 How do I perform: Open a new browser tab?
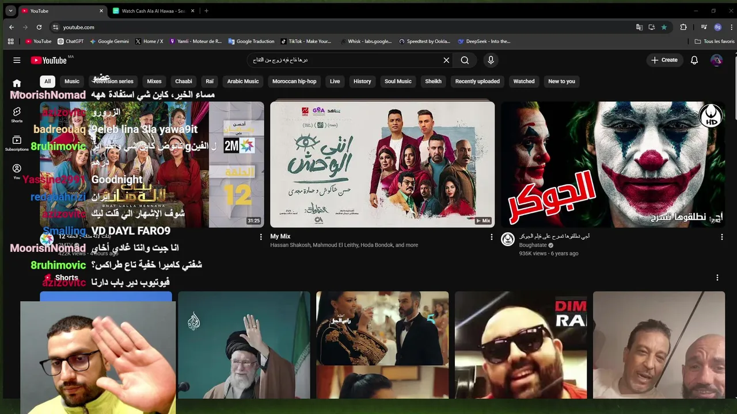tap(206, 10)
